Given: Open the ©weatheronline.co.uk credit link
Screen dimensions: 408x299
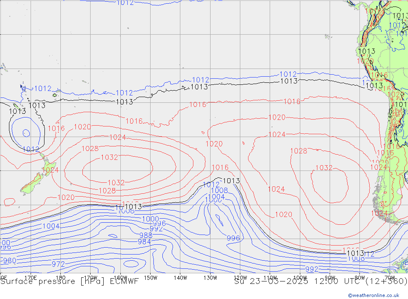Looking at the screenshot, I should [374, 295].
